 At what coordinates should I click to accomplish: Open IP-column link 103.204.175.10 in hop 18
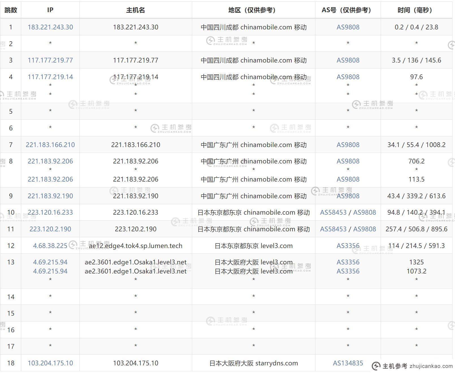(x=50, y=363)
